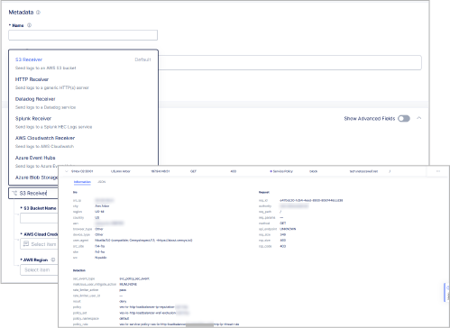Viewport: 450px width, 328px height.
Task: Click 'Send logs to a Datadog service' description
Action: click(x=45, y=107)
